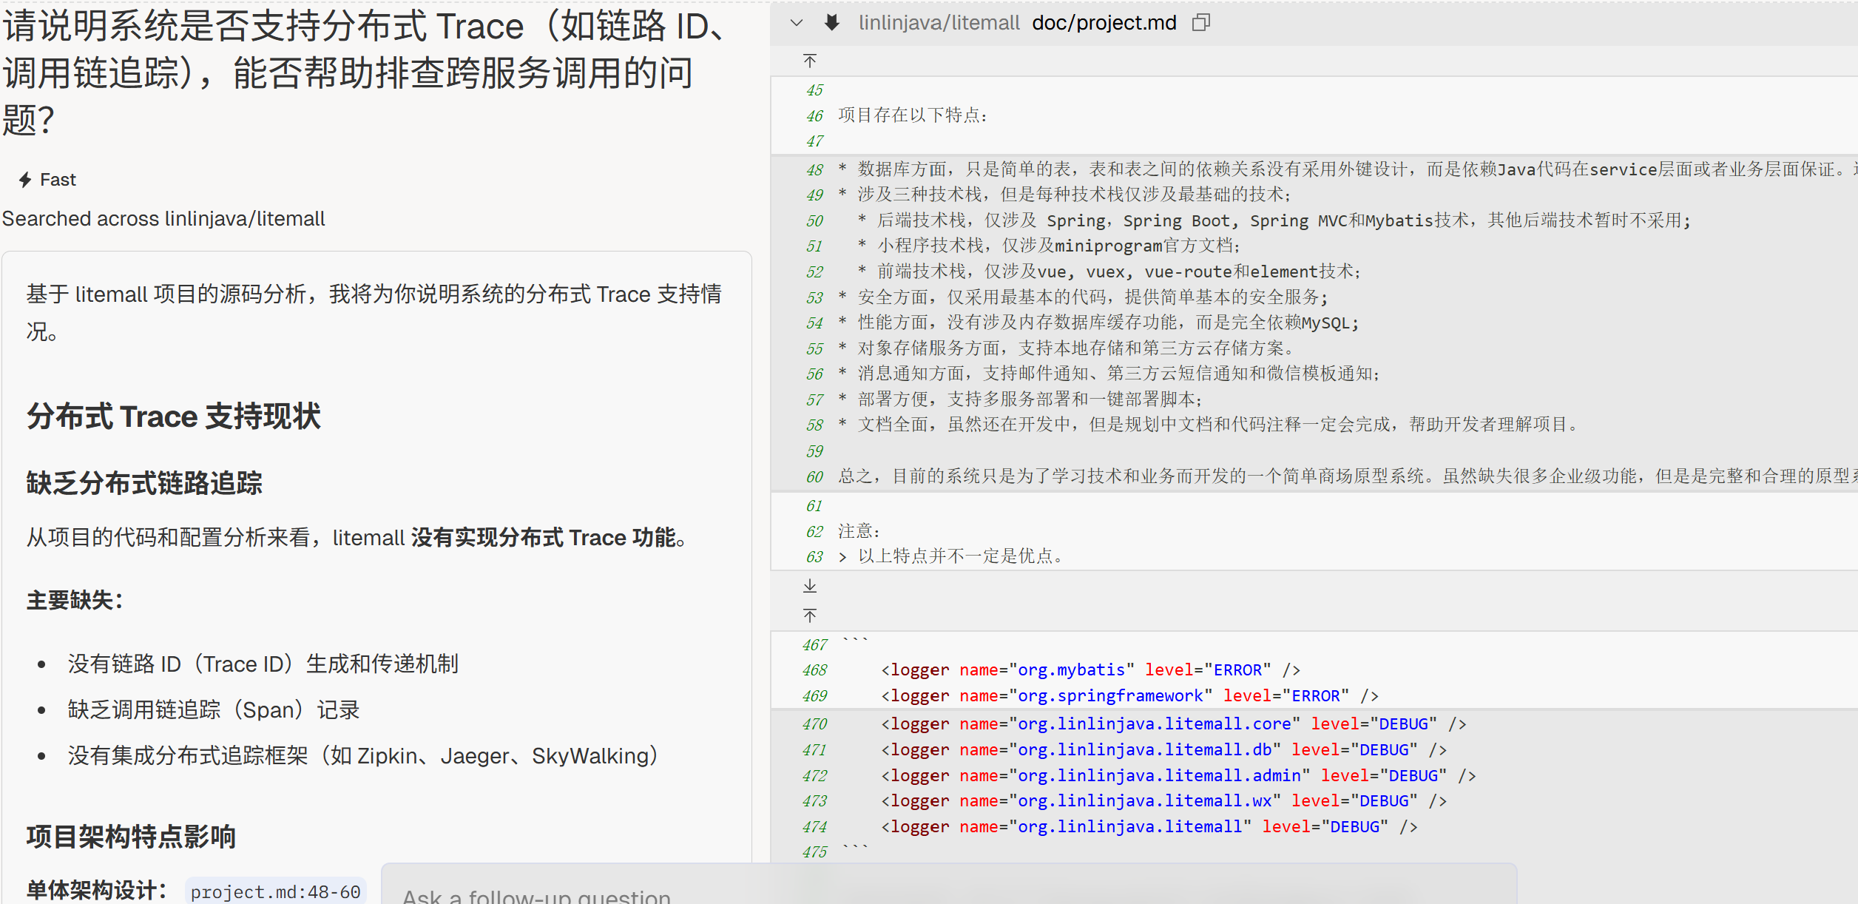Click line 474 number in gutter
Image resolution: width=1858 pixels, height=904 pixels.
(814, 827)
